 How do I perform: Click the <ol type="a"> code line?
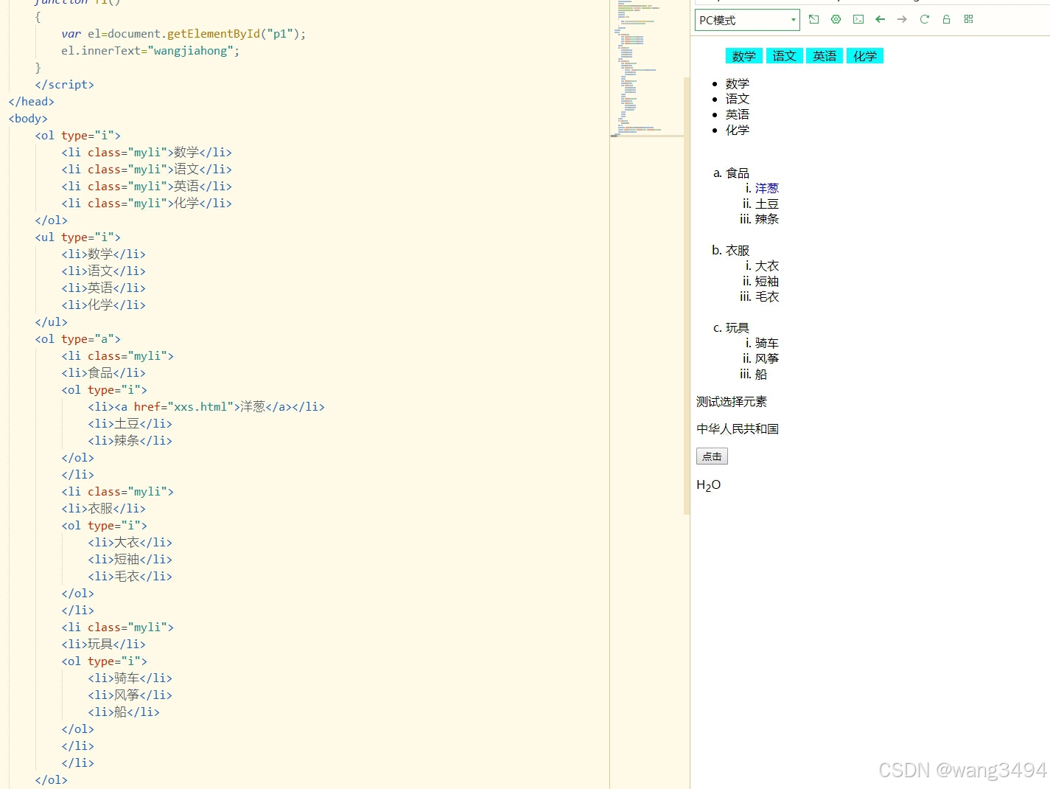(77, 339)
